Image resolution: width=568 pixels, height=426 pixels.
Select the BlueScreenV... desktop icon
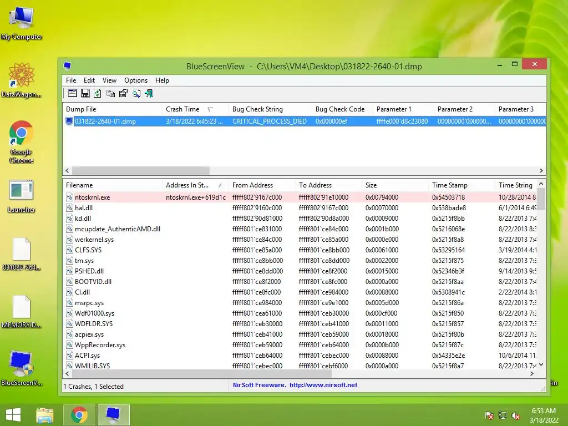pyautogui.click(x=22, y=368)
